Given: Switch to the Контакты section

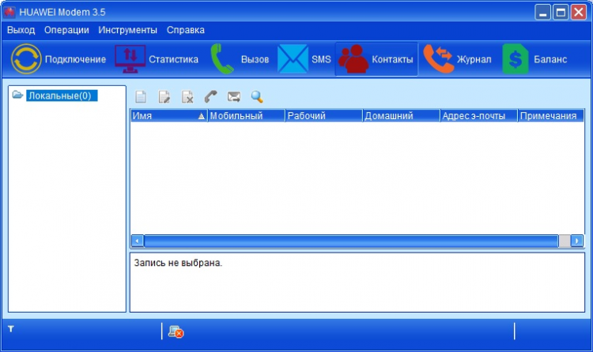Looking at the screenshot, I should pos(376,59).
